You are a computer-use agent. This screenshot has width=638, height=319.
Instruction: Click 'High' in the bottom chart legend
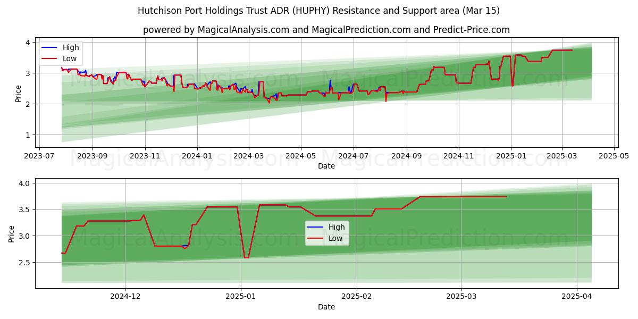tap(337, 227)
